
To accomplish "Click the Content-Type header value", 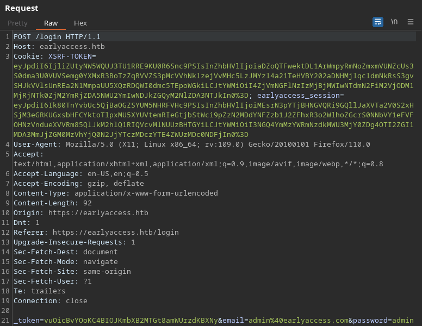I will tap(146, 193).
